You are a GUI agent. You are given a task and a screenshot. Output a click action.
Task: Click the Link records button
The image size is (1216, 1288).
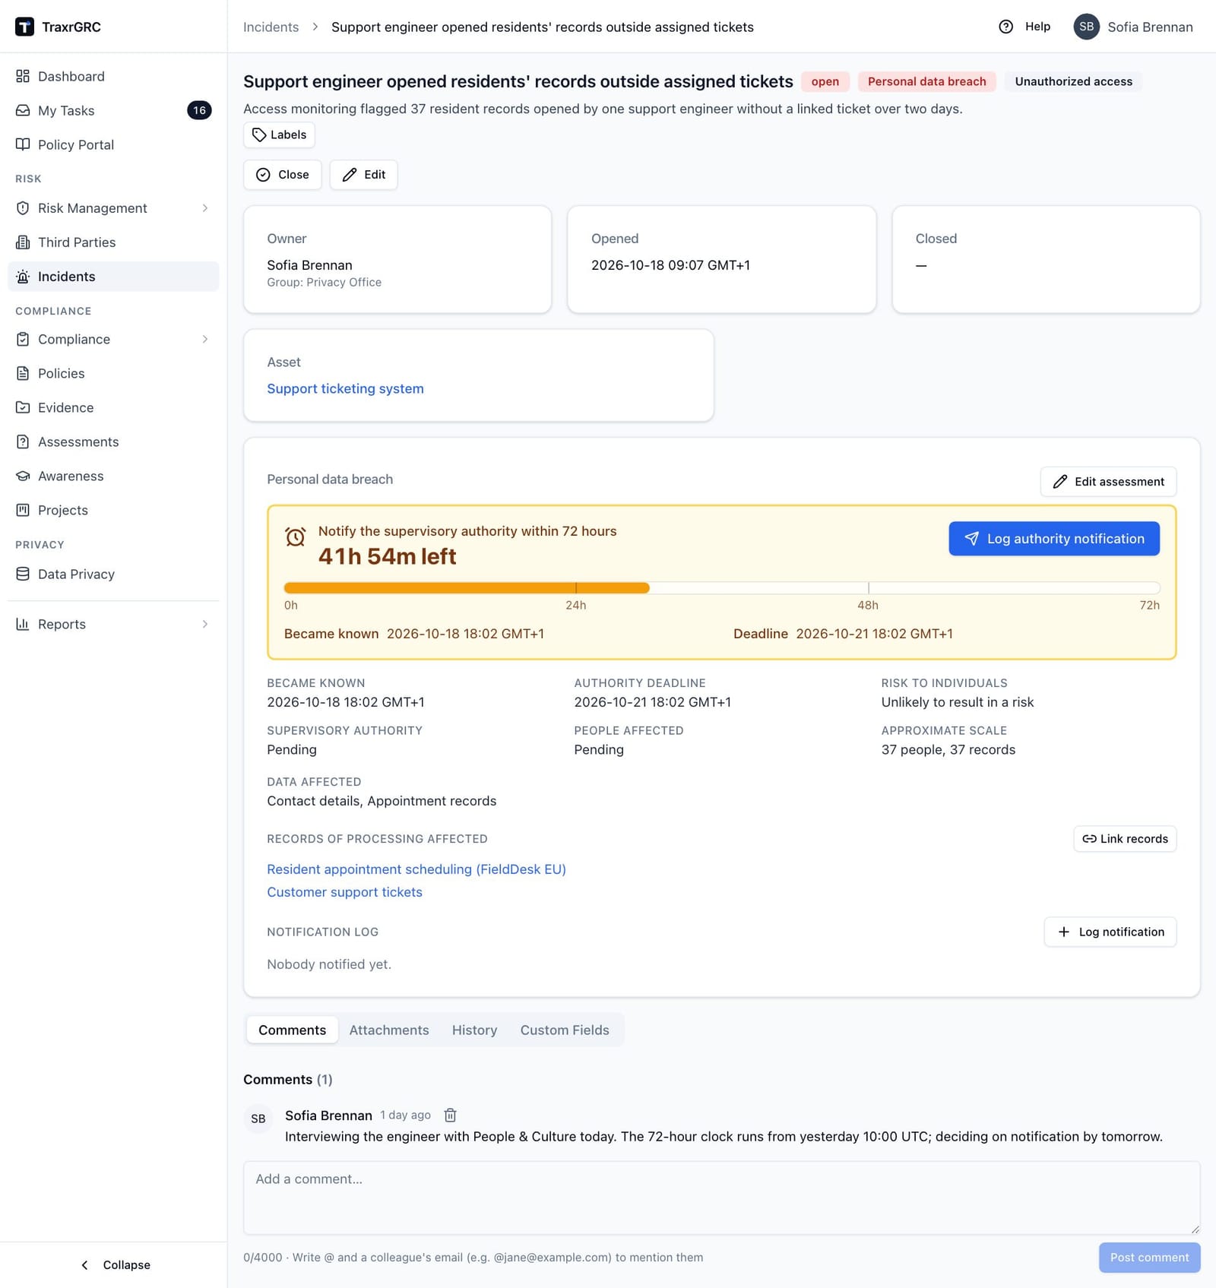pyautogui.click(x=1125, y=839)
